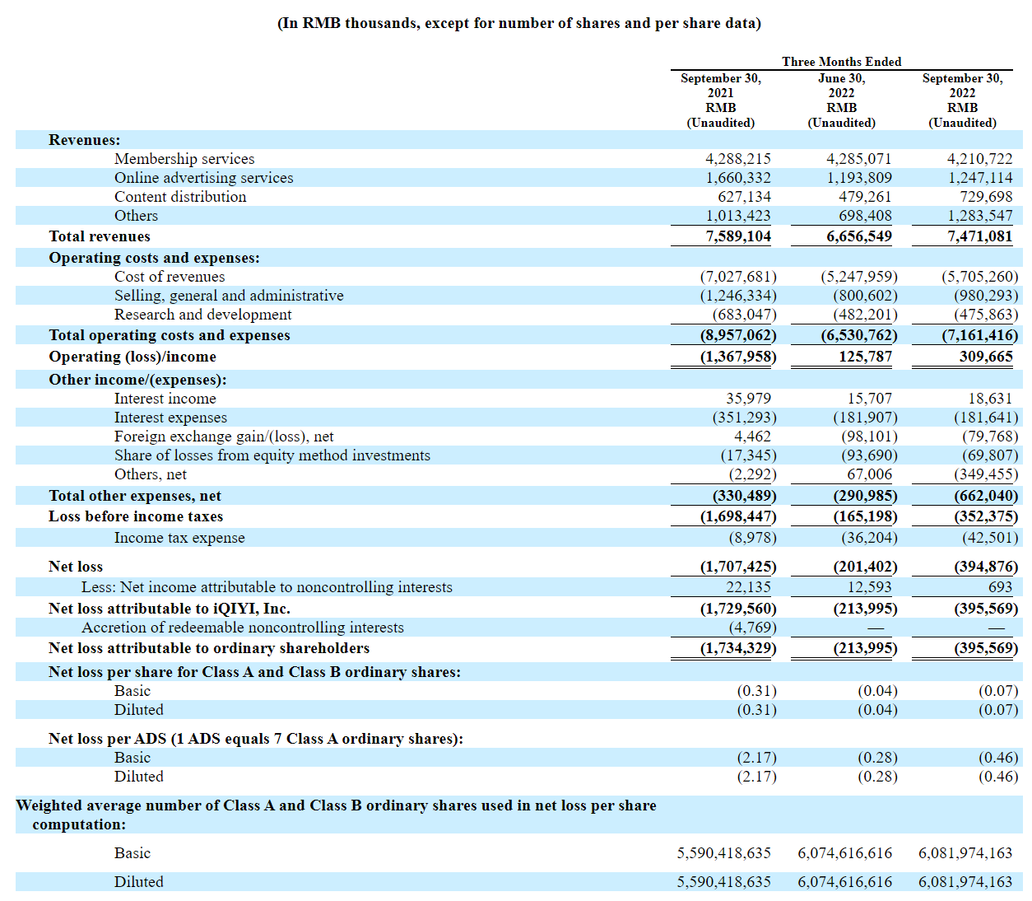
Task: Click operating income value 125,787
Action: [x=865, y=357]
